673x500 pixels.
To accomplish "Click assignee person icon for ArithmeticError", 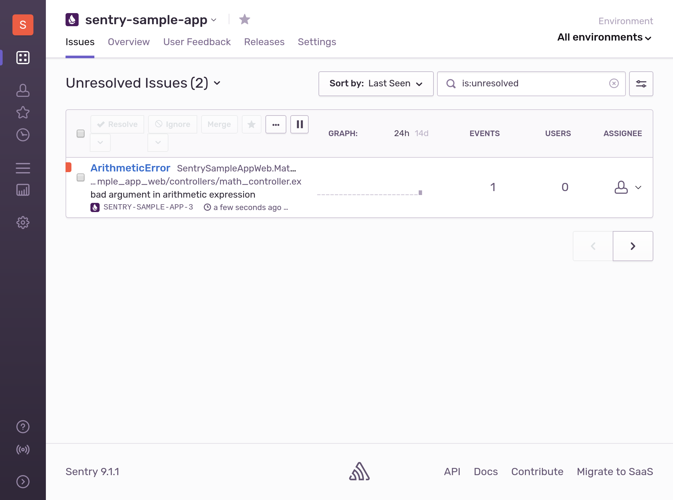I will pyautogui.click(x=621, y=187).
